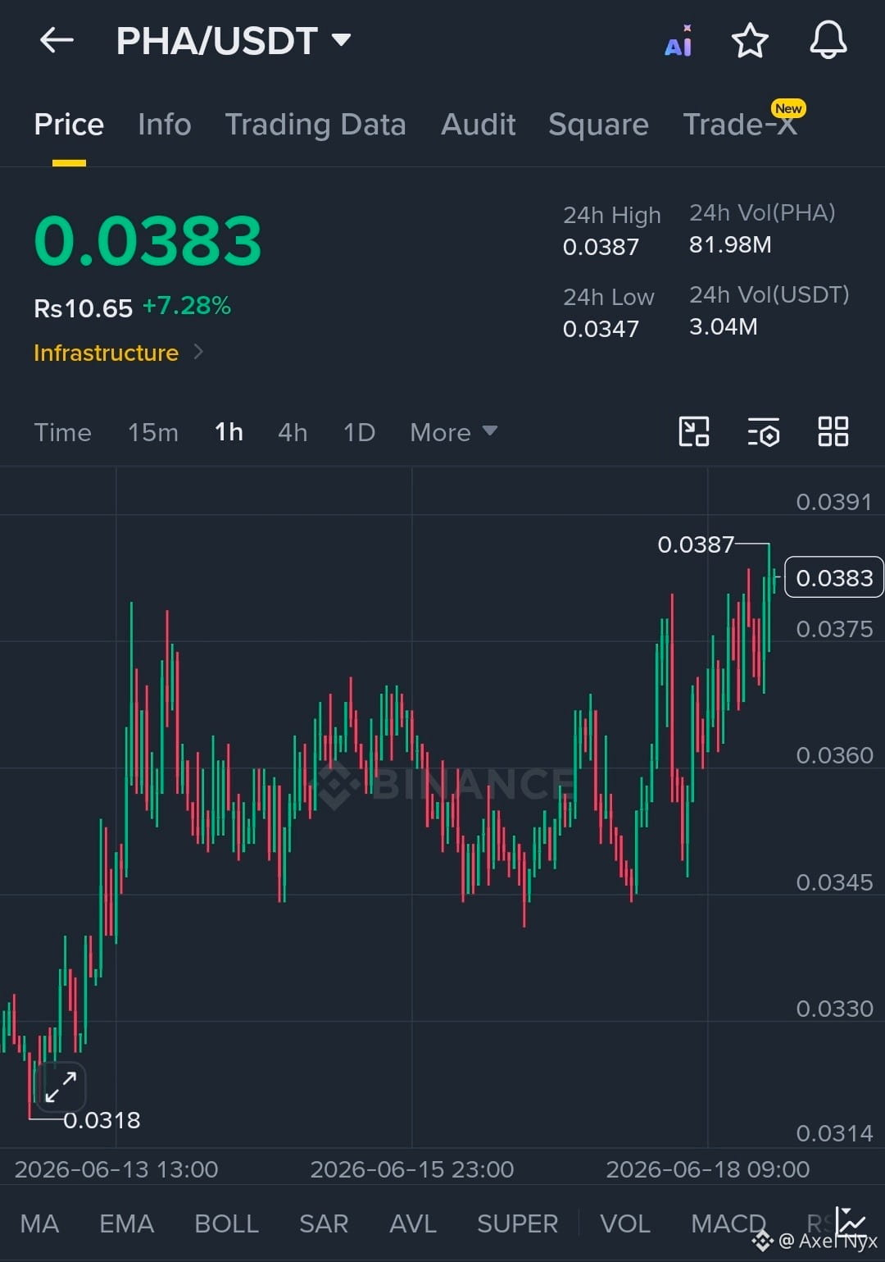Toggle the MACD indicator
The height and width of the screenshot is (1262, 885).
[x=728, y=1223]
